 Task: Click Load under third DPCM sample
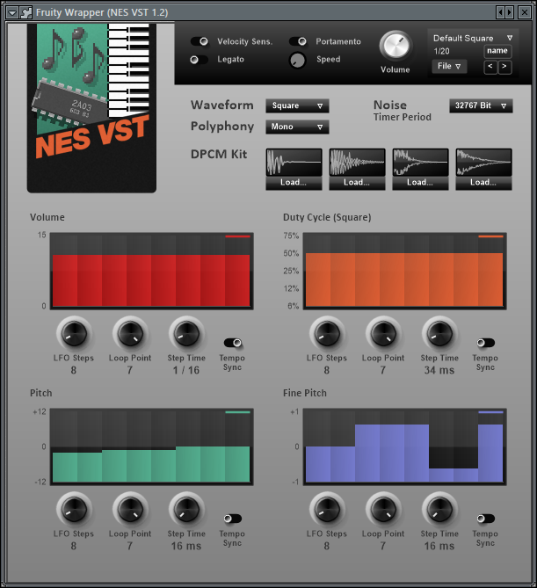420,183
